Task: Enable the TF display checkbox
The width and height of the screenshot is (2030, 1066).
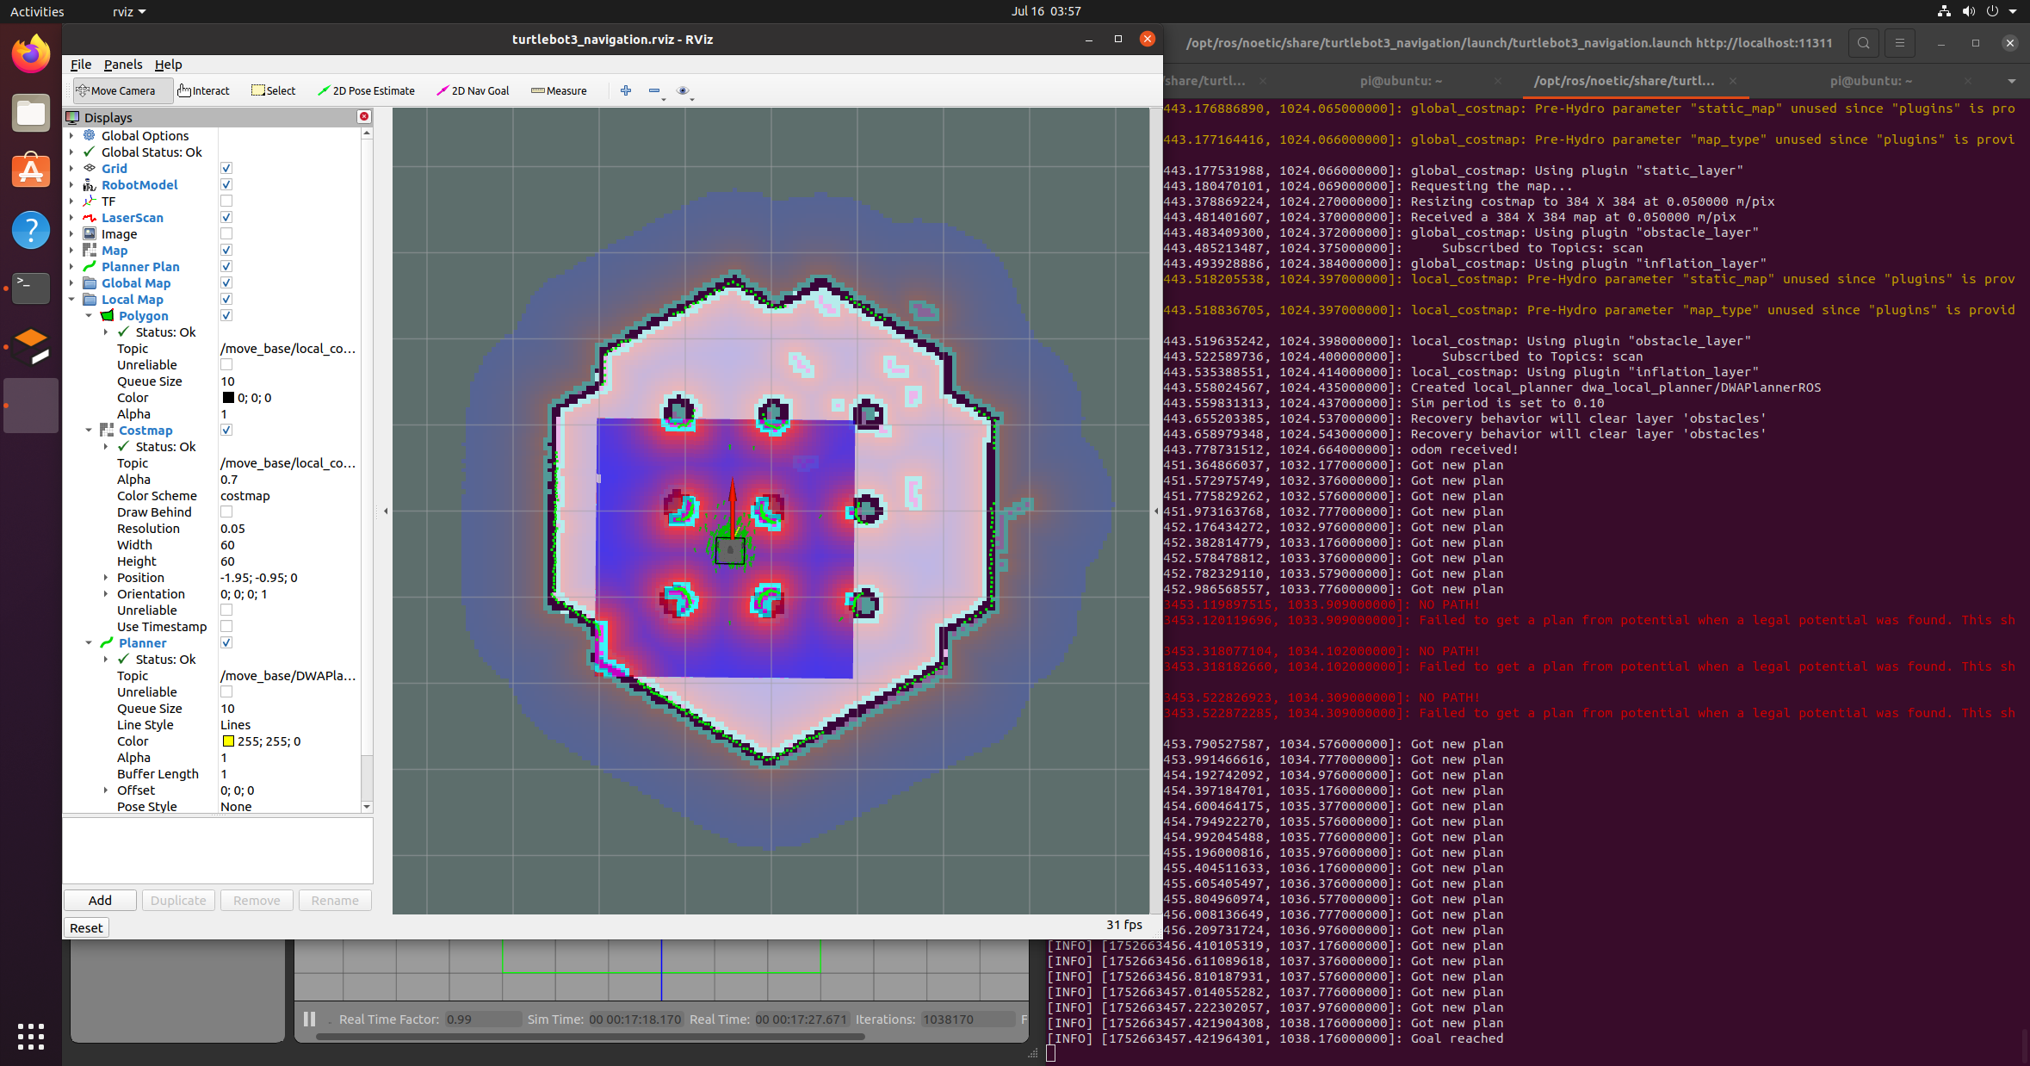Action: (226, 201)
